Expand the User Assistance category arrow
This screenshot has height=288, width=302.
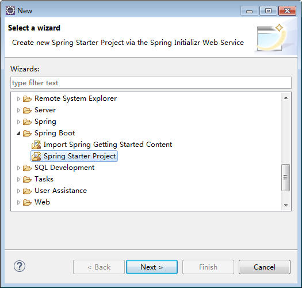coord(18,191)
